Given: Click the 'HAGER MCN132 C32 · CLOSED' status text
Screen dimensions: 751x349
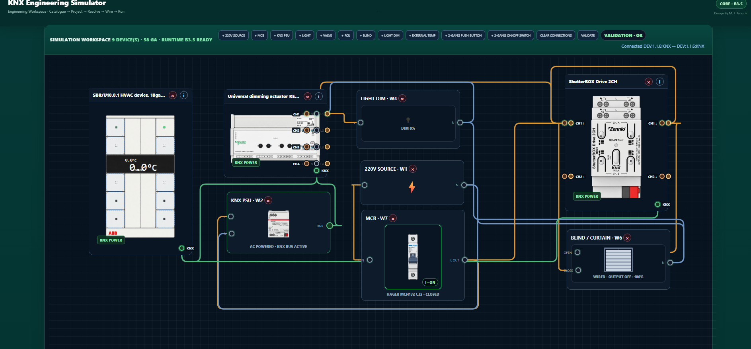Looking at the screenshot, I should point(413,294).
